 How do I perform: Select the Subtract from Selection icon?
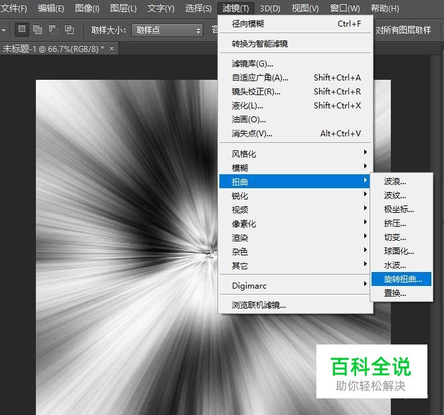(53, 29)
